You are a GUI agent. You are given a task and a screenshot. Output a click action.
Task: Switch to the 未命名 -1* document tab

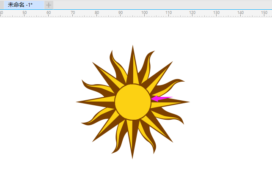pos(24,5)
